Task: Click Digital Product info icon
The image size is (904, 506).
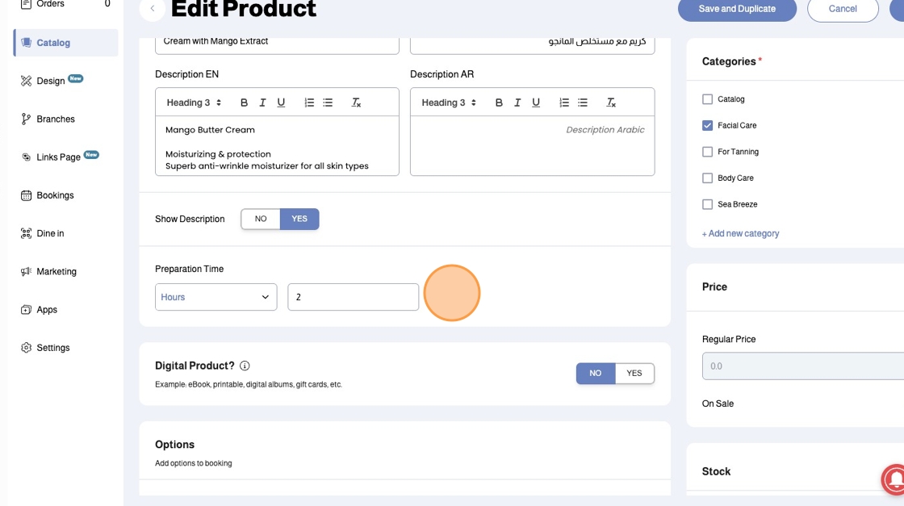Action: [x=245, y=366]
